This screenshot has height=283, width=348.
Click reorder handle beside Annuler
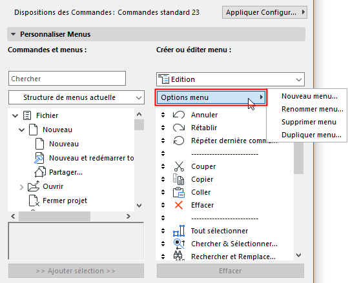pos(163,115)
